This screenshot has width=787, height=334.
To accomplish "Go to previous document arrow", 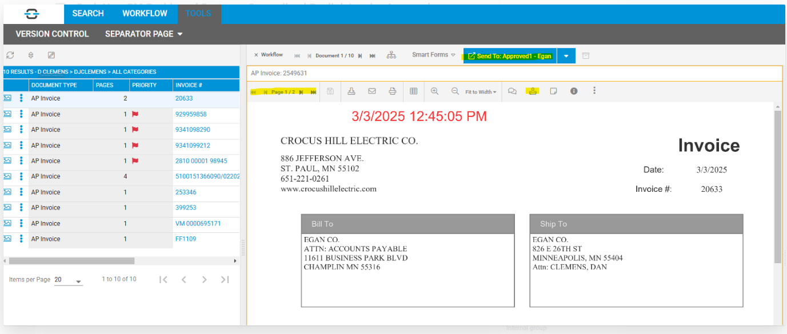I will point(309,55).
